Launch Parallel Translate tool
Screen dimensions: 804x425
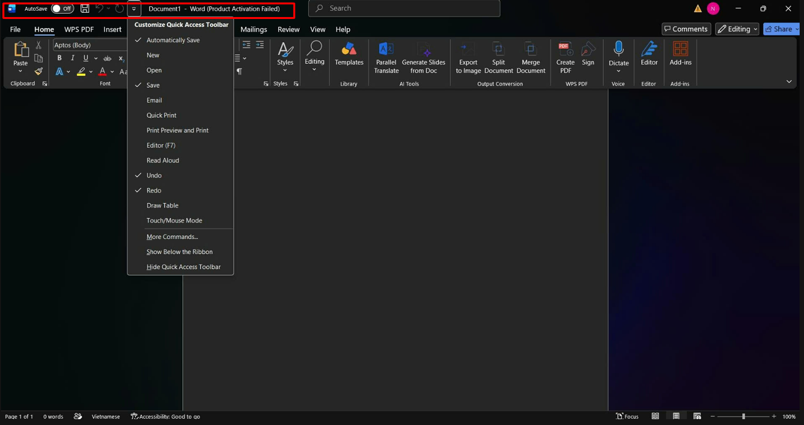(x=386, y=58)
